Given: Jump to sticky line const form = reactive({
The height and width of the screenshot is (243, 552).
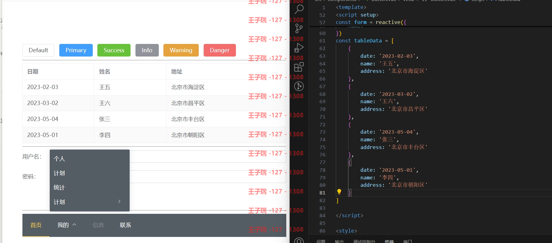Looking at the screenshot, I should click(371, 22).
